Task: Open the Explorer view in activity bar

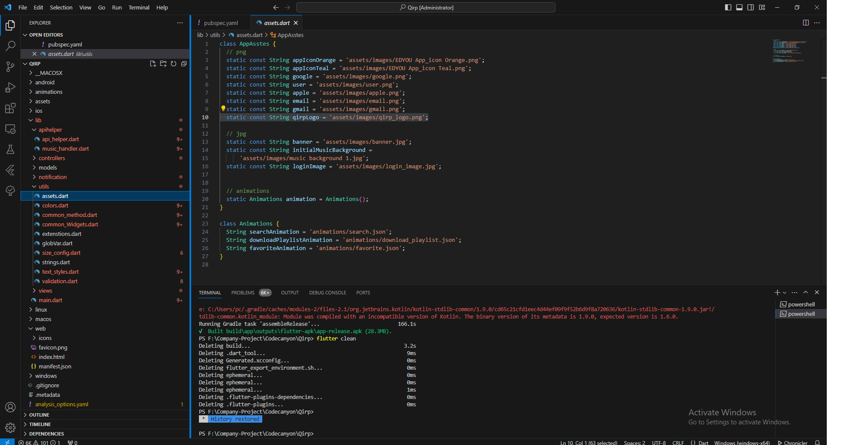Action: click(x=10, y=25)
